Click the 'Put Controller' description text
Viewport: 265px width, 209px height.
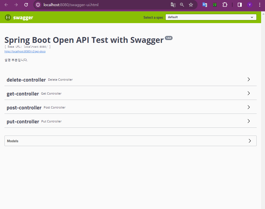51,121
